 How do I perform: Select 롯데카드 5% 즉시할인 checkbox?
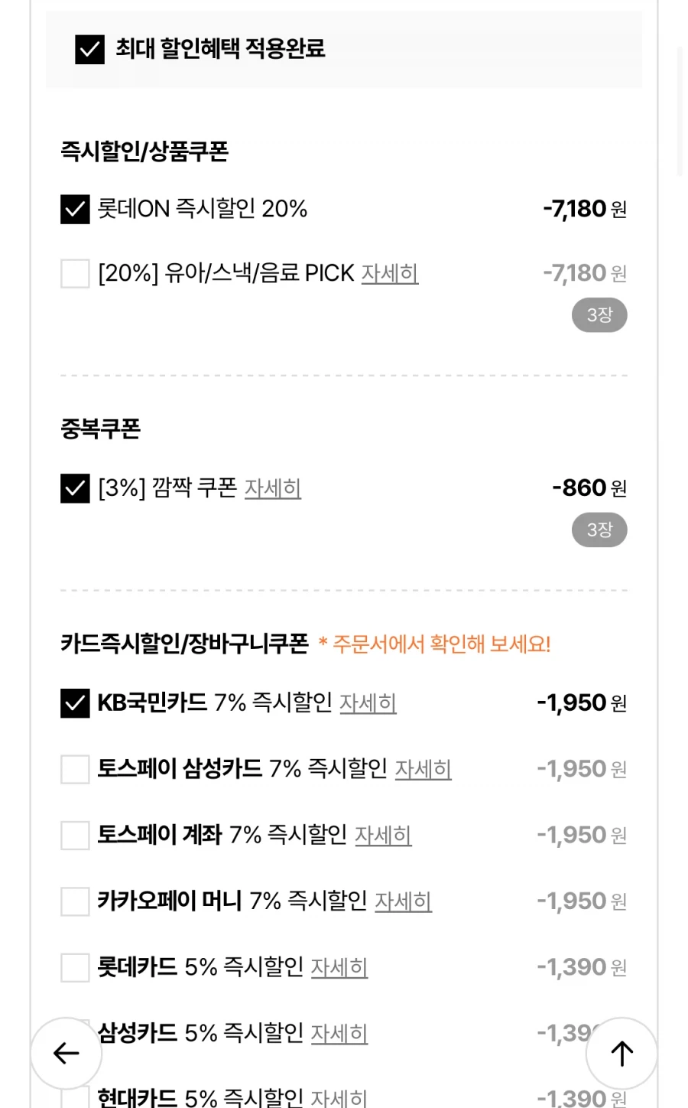point(75,967)
